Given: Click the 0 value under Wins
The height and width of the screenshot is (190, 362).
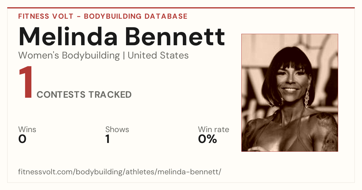Looking at the screenshot, I should [x=22, y=139].
